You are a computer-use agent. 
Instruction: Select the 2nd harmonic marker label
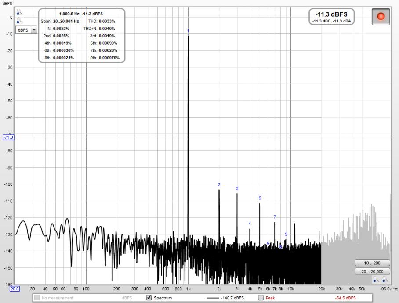pyautogui.click(x=219, y=185)
